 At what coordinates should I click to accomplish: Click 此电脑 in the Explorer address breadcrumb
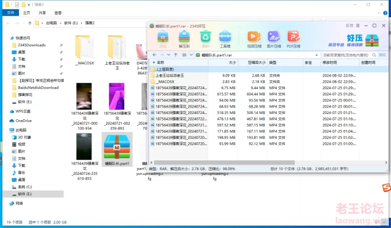coord(52,23)
